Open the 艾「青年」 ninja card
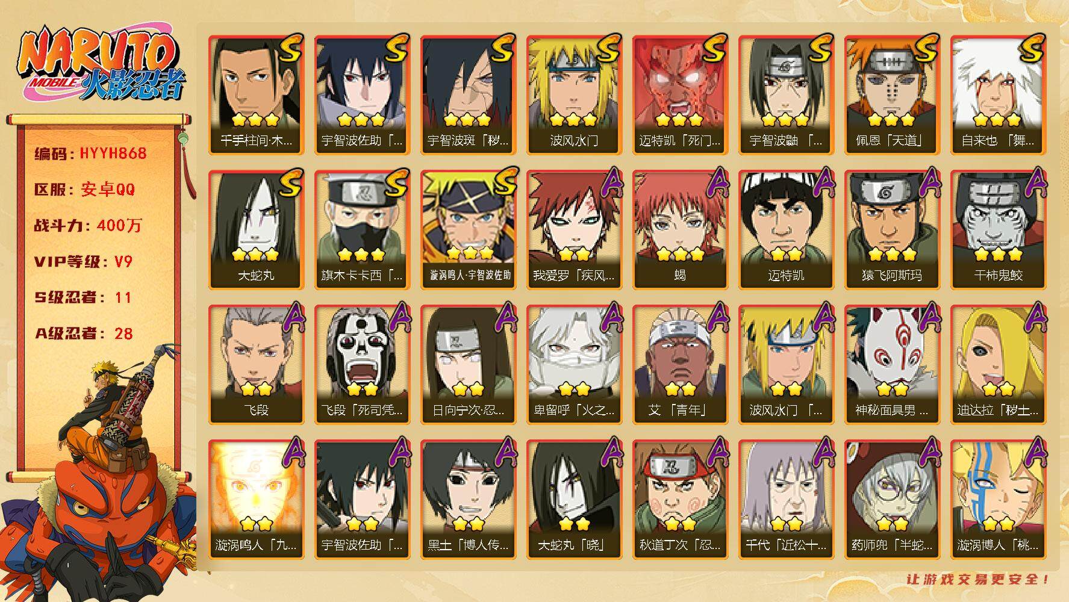The width and height of the screenshot is (1069, 602). pos(680,365)
